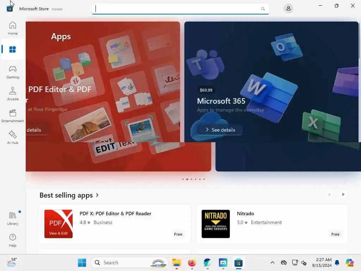The image size is (361, 271).
Task: Open the Library in sidebar
Action: pos(13,218)
